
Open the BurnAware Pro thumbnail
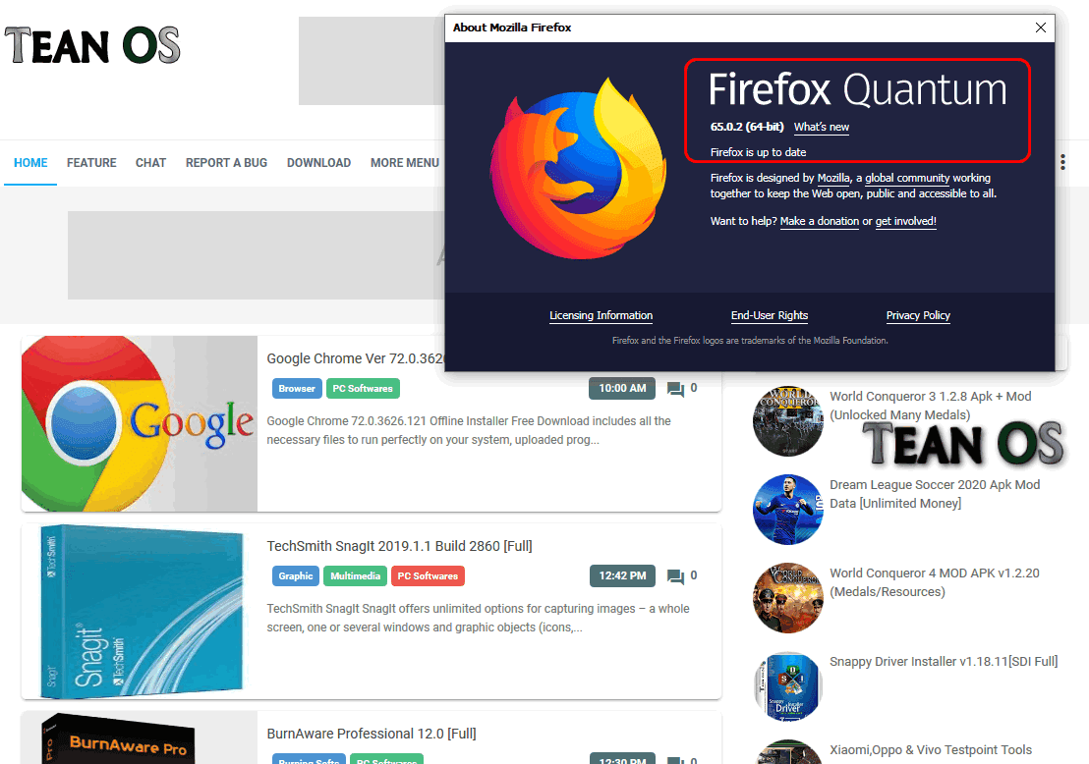coord(140,737)
